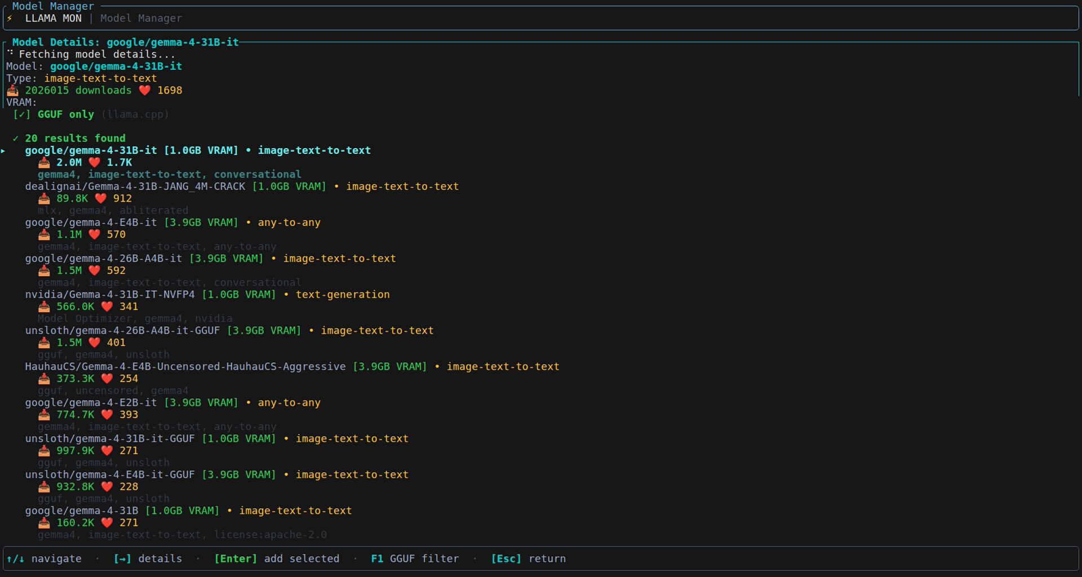Select the Model Manager breadcrumb in header
Viewport: 1082px width, 577px height.
[x=141, y=19]
